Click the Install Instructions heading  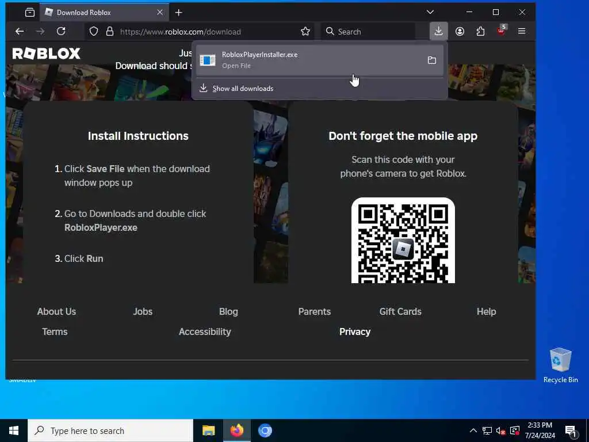click(x=138, y=136)
